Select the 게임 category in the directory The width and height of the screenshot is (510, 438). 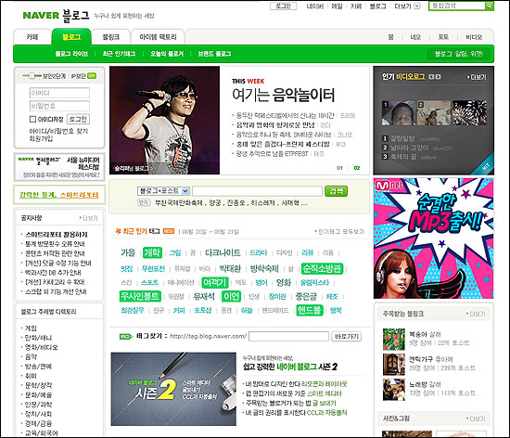point(31,328)
